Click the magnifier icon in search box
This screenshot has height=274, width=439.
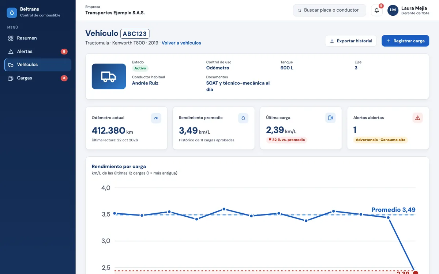[299, 11]
